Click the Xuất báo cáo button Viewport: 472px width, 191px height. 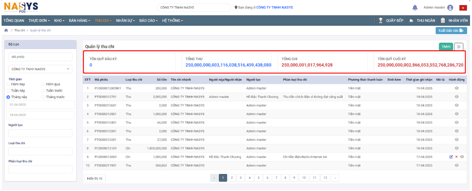451,30
